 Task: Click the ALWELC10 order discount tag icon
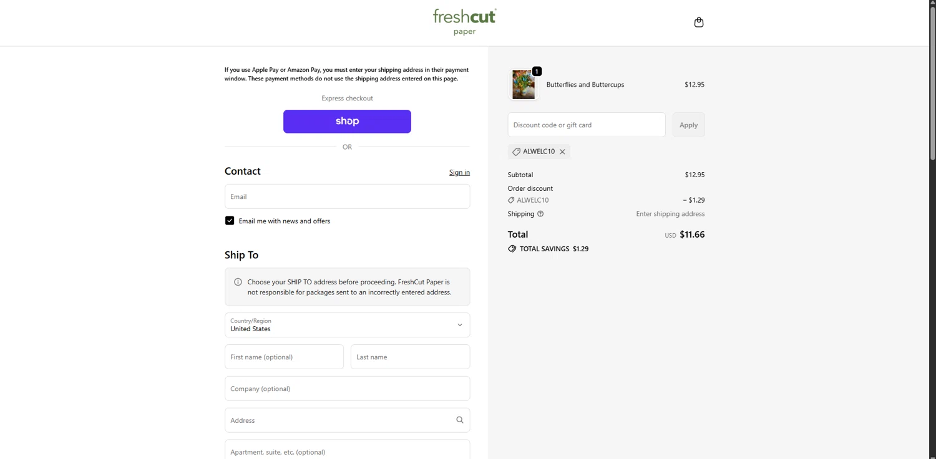tap(511, 200)
